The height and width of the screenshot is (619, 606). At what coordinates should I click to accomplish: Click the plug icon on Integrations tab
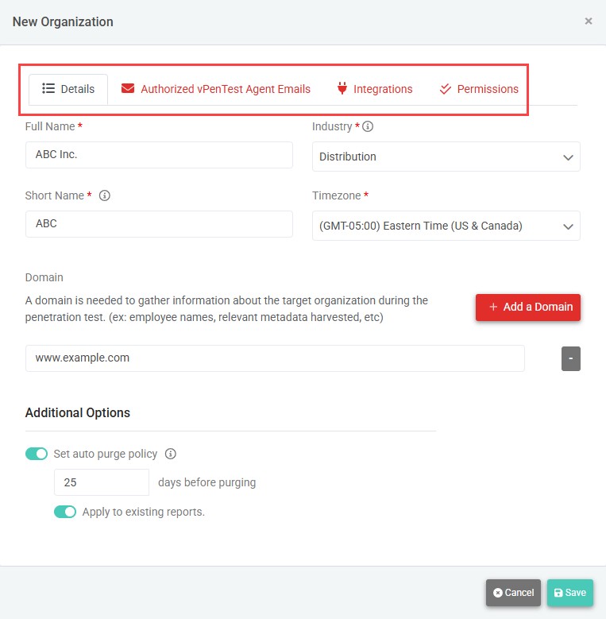pos(342,89)
